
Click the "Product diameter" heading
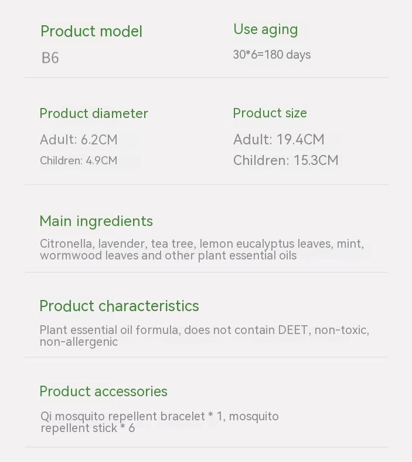point(94,114)
